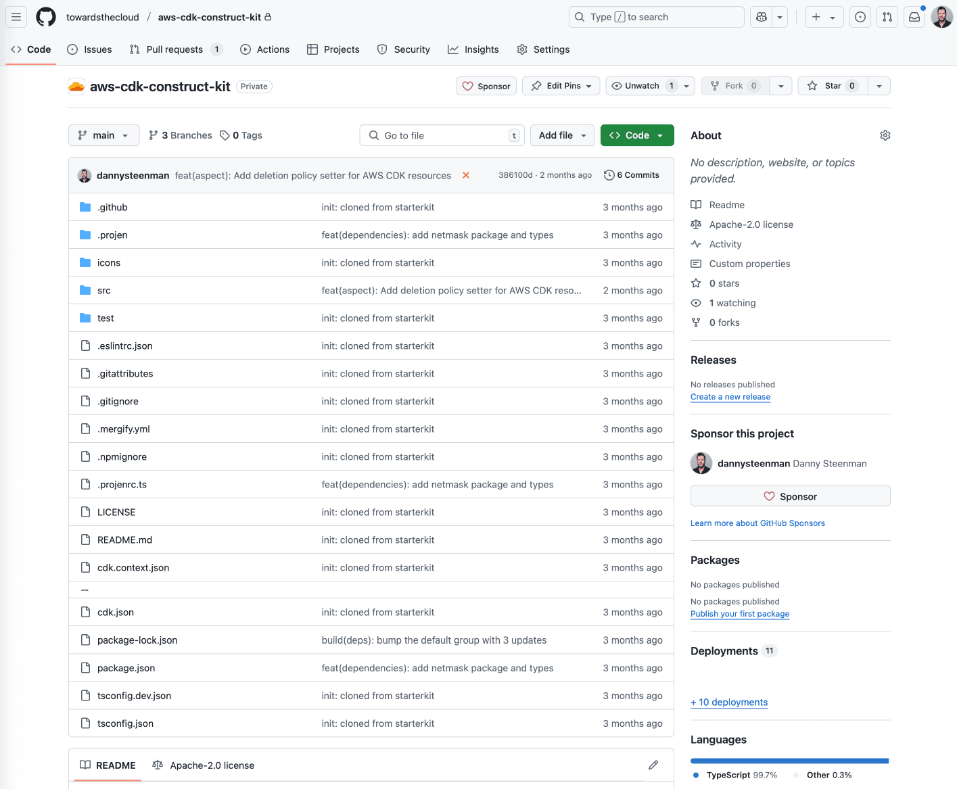
Task: Open towardsthecloud organization link
Action: point(103,17)
